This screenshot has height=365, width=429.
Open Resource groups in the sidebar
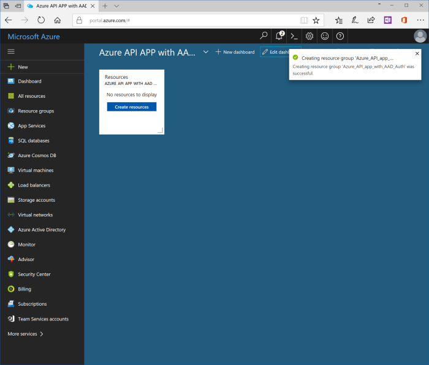42,111
